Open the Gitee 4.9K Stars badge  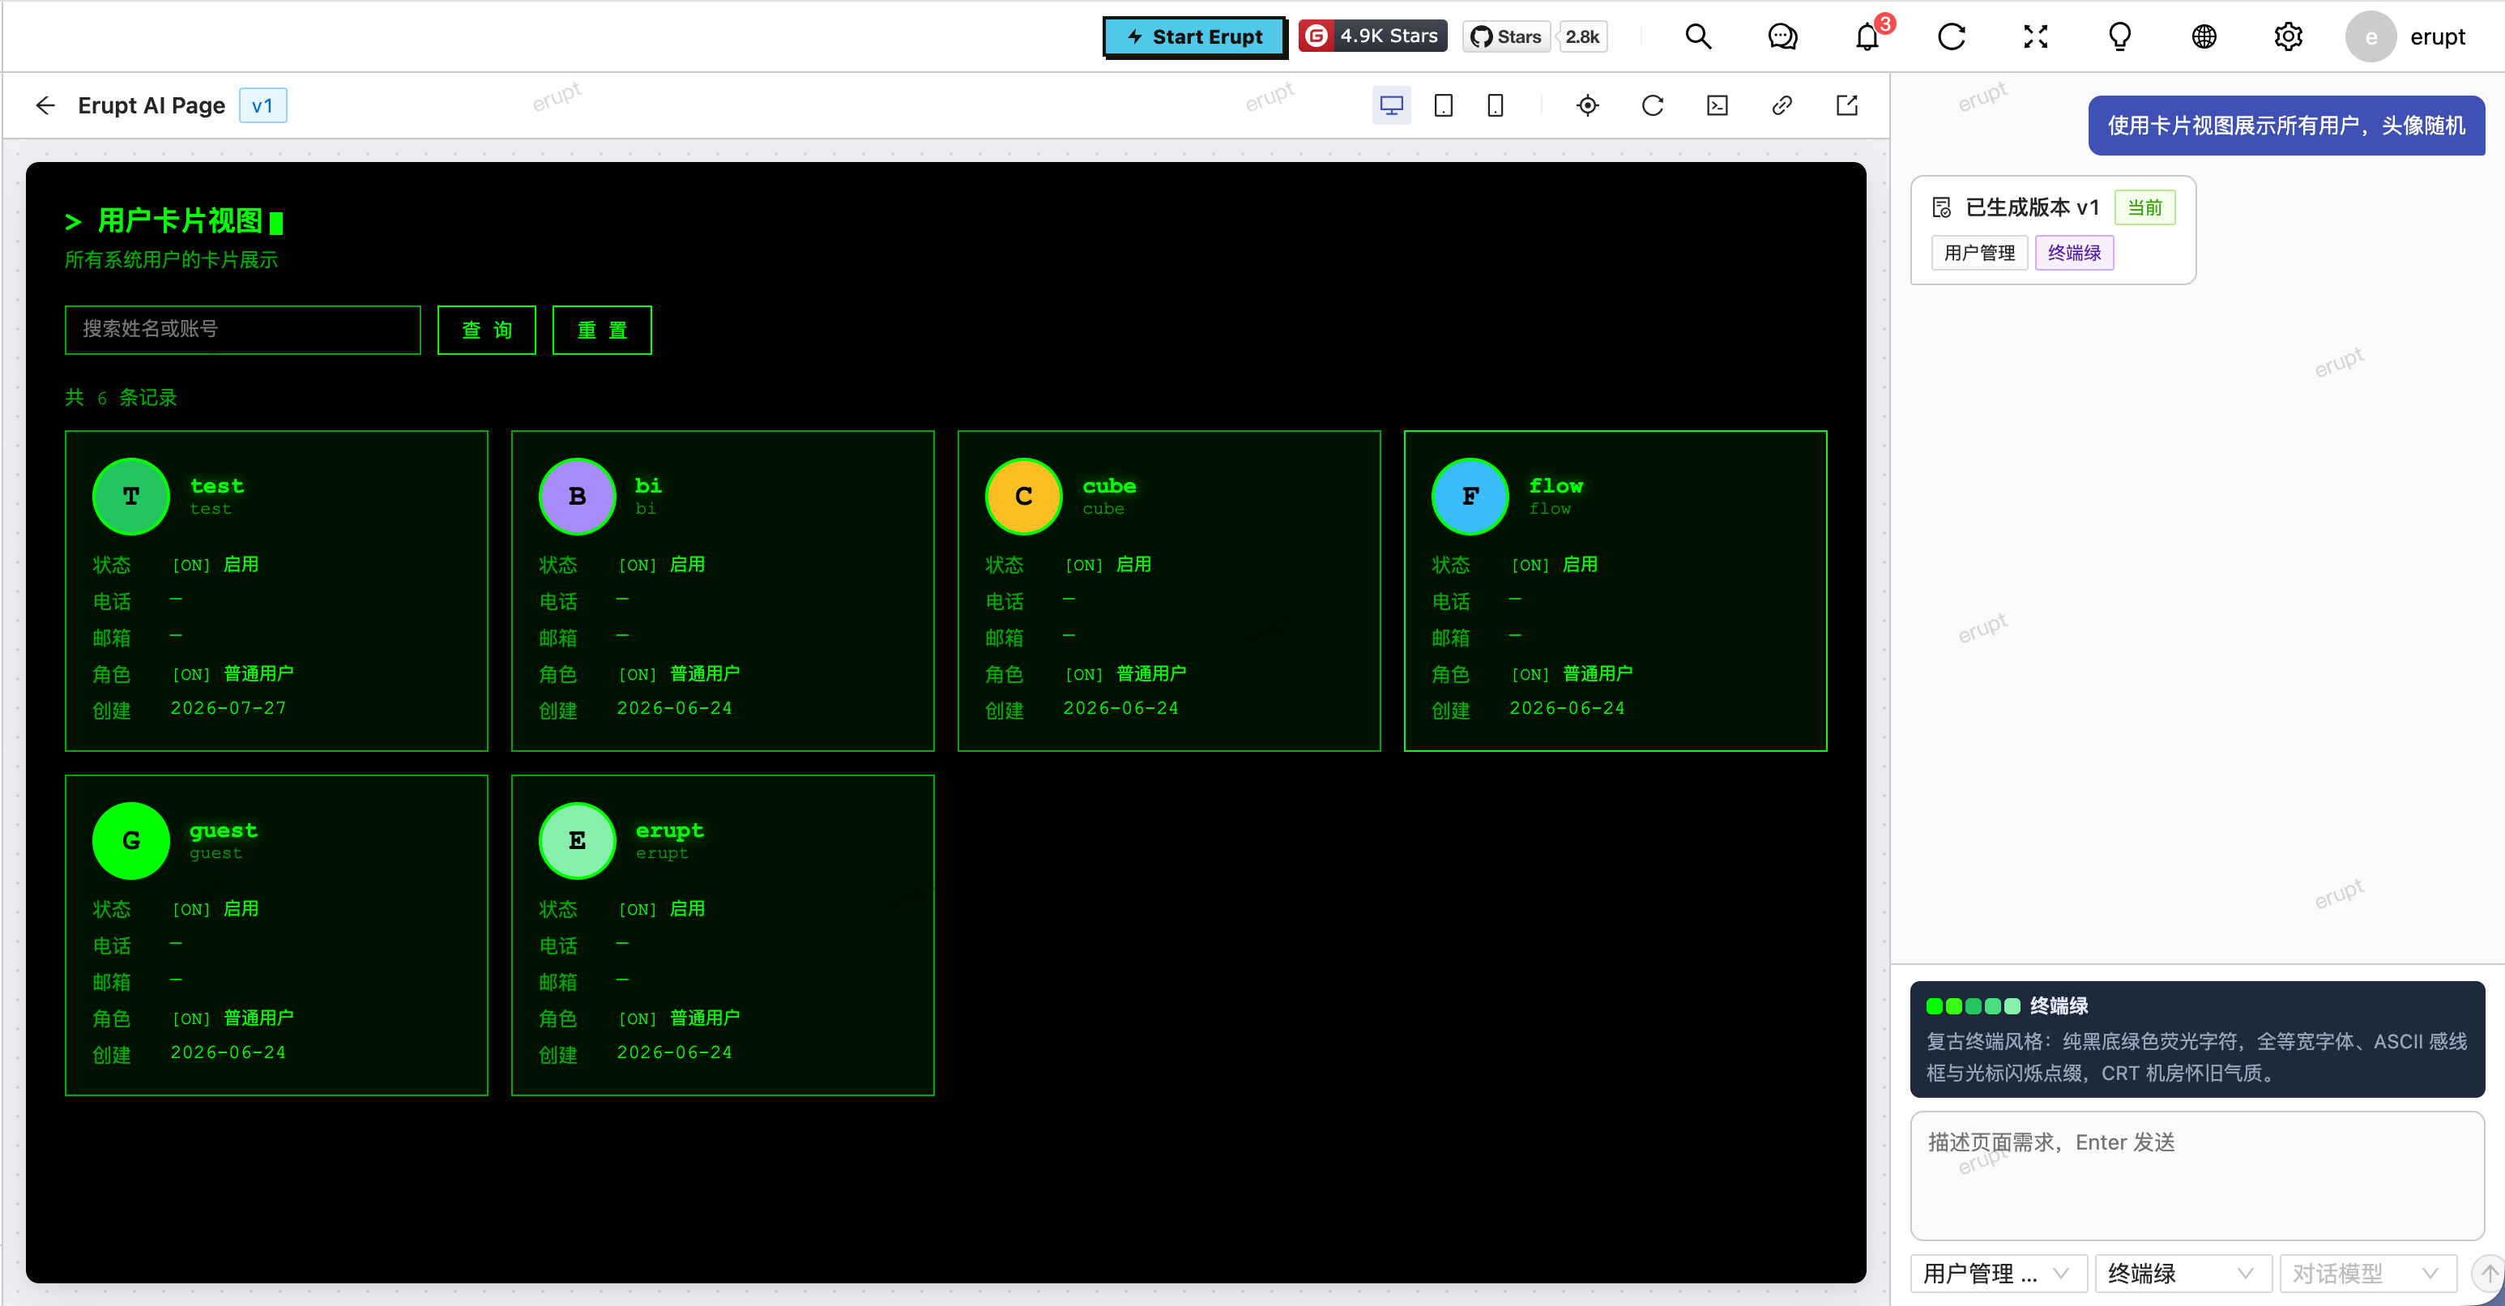coord(1372,36)
